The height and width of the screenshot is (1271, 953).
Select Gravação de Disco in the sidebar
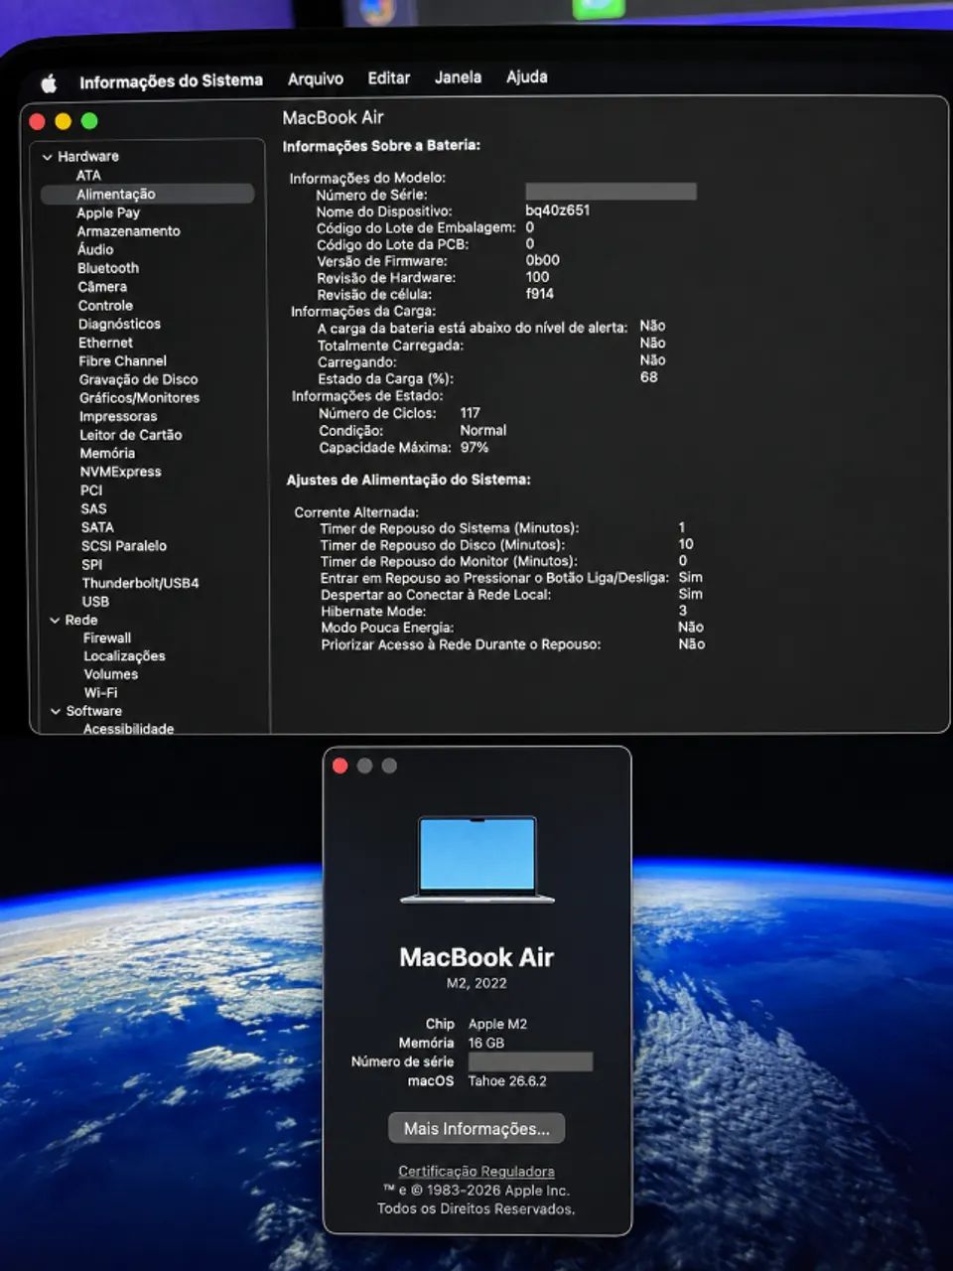pyautogui.click(x=138, y=379)
